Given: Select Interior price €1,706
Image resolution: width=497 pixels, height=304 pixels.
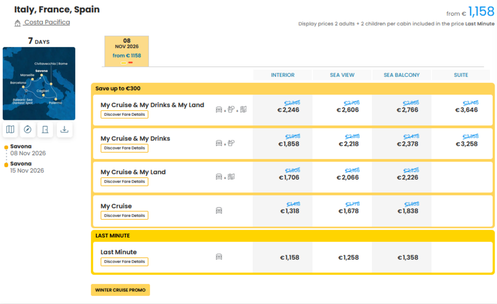Looking at the screenshot, I should pos(289,177).
